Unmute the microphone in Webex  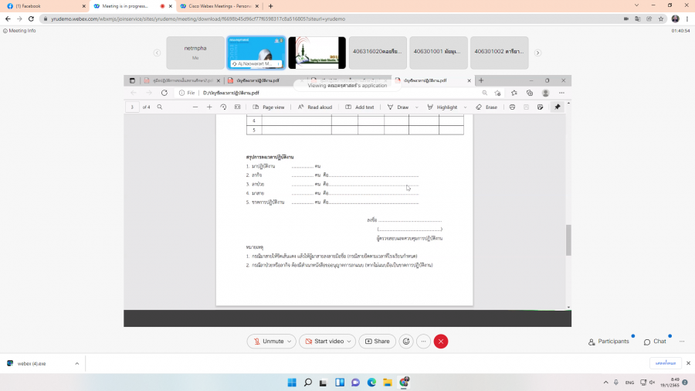pyautogui.click(x=268, y=342)
